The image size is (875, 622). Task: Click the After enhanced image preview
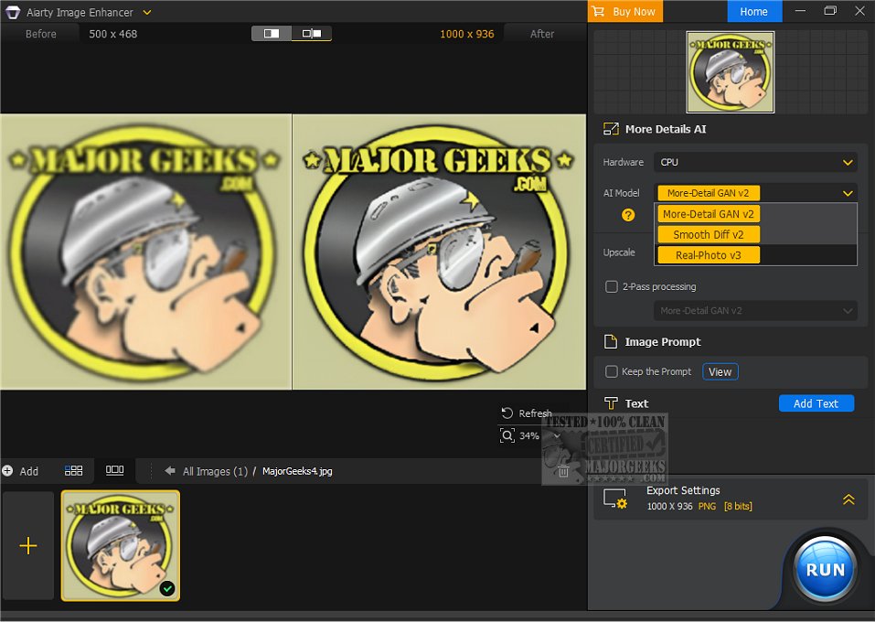pos(439,252)
